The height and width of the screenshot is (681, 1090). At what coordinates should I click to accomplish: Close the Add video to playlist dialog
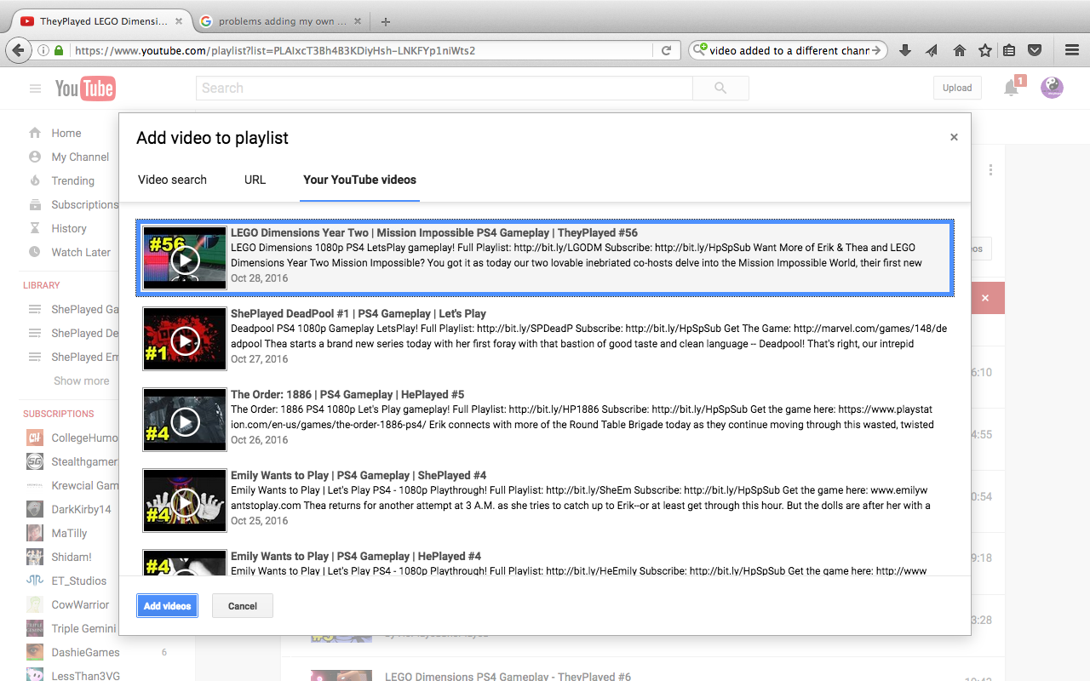[954, 137]
